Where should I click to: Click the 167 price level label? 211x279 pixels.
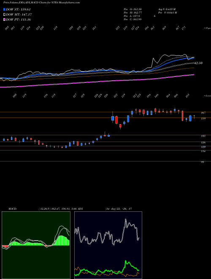coord(203,112)
